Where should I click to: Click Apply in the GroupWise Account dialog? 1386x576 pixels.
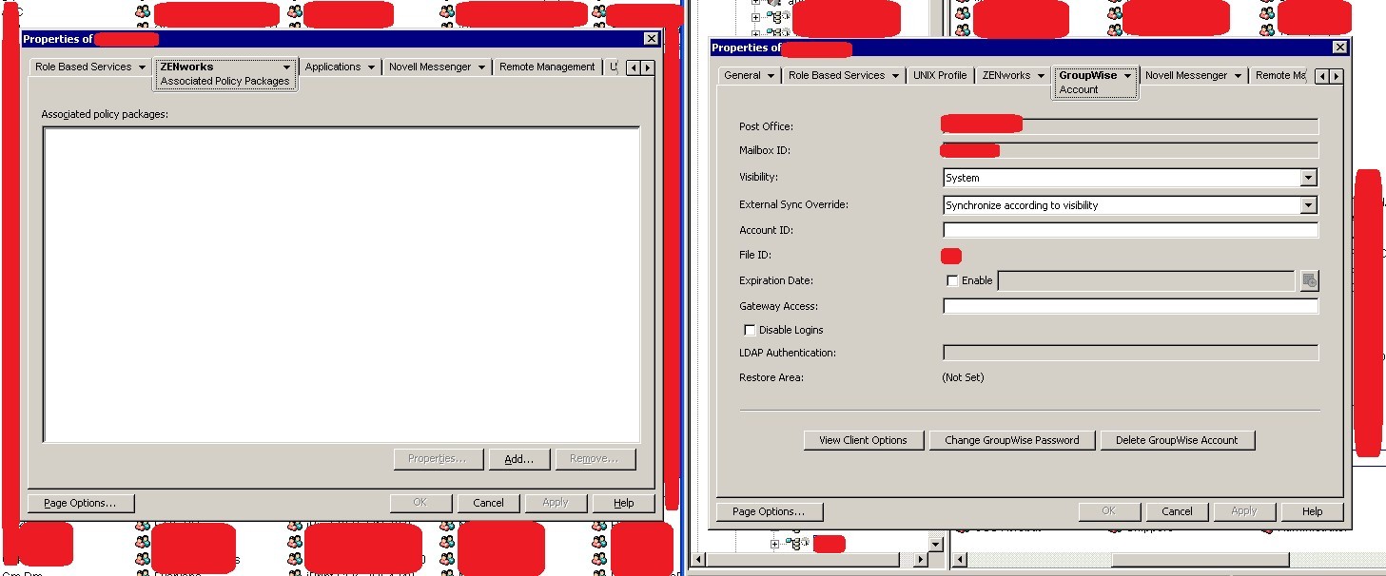[x=1244, y=511]
